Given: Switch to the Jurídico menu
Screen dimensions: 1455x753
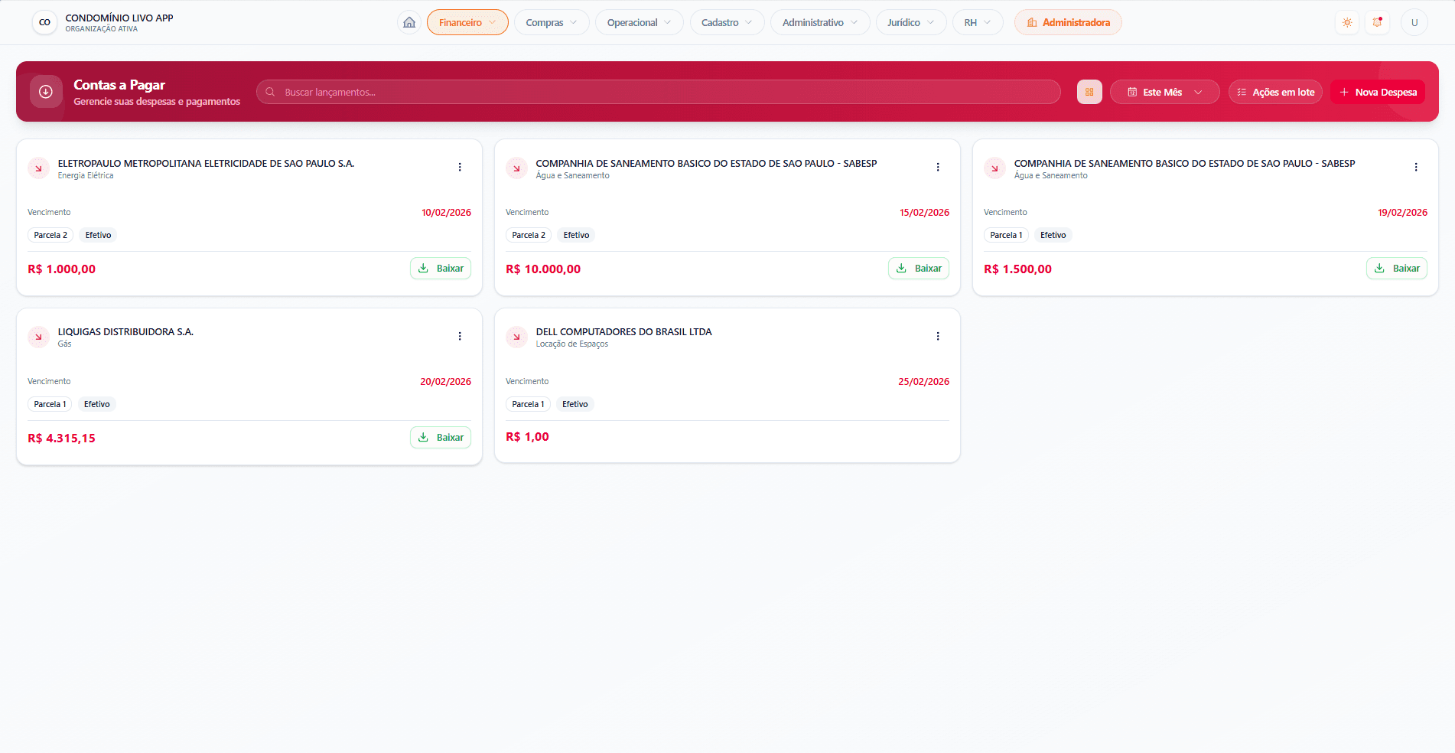Looking at the screenshot, I should (910, 22).
